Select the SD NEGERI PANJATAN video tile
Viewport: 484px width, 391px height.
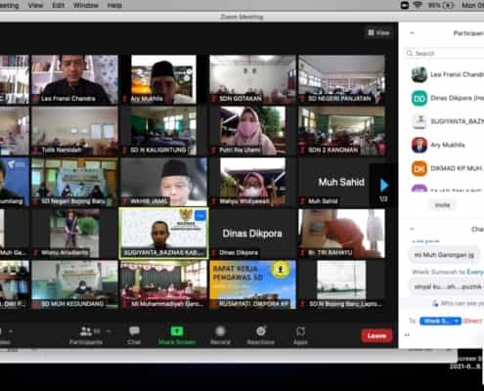[341, 79]
